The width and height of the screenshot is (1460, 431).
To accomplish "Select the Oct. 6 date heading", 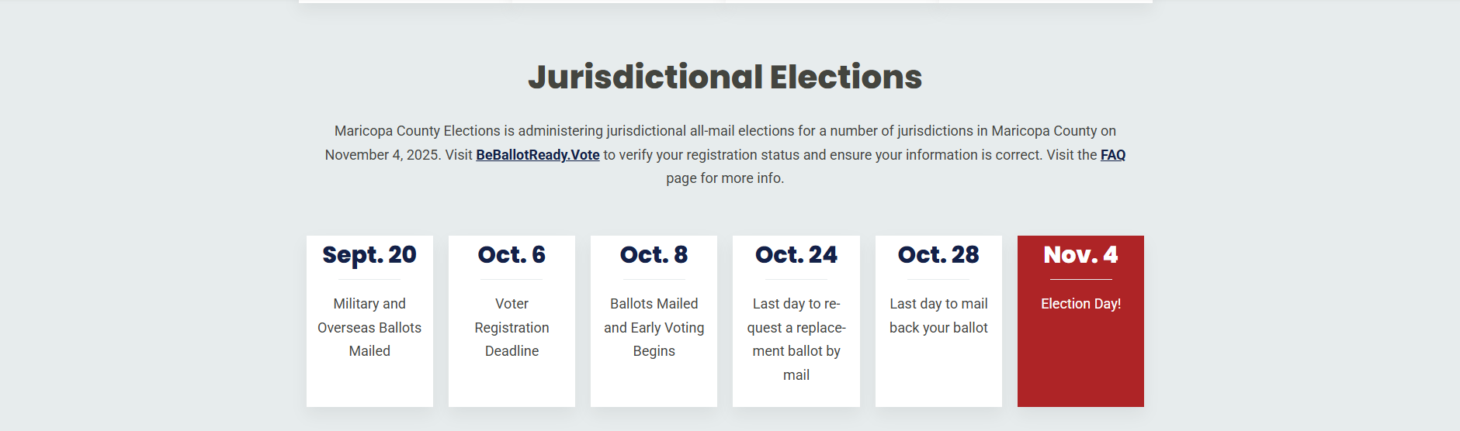I will click(512, 254).
